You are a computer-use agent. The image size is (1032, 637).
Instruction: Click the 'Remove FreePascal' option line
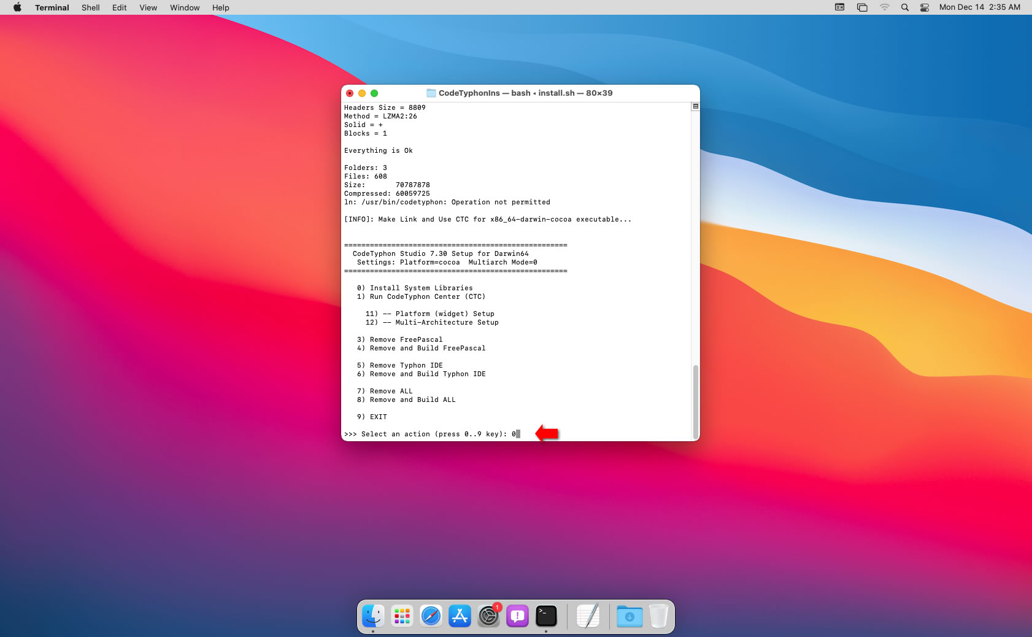click(399, 339)
